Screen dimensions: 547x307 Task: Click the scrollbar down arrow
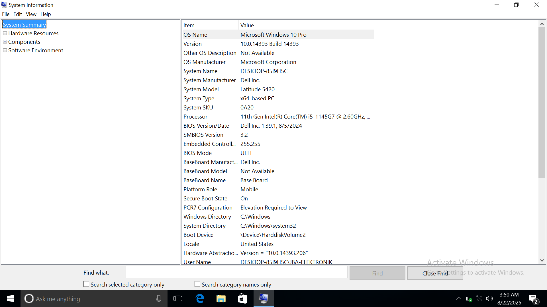point(542,260)
